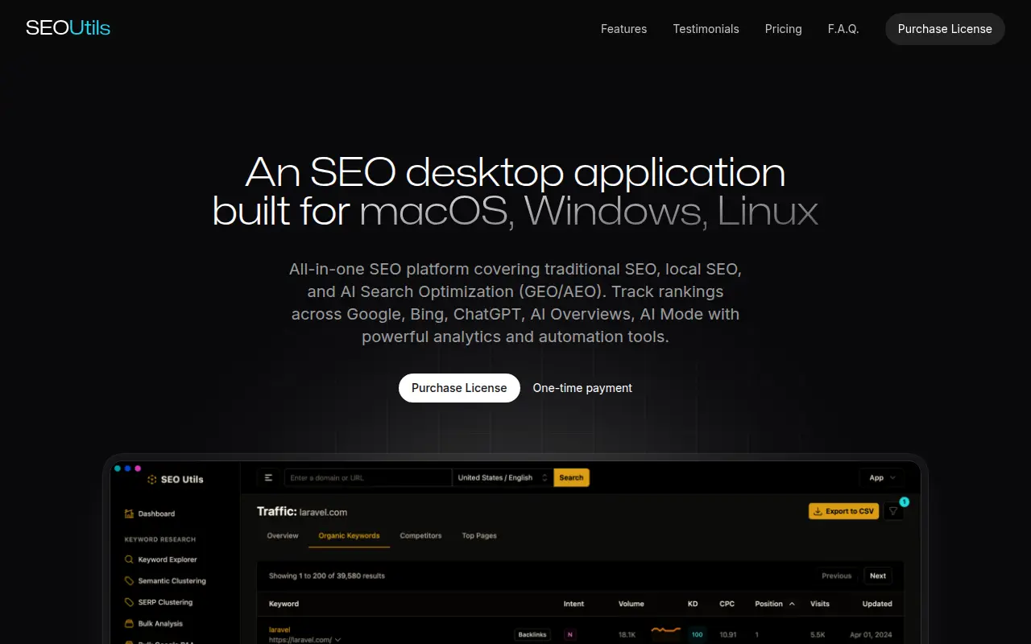Click the SEOUtils site logo
The image size is (1031, 644).
[68, 28]
